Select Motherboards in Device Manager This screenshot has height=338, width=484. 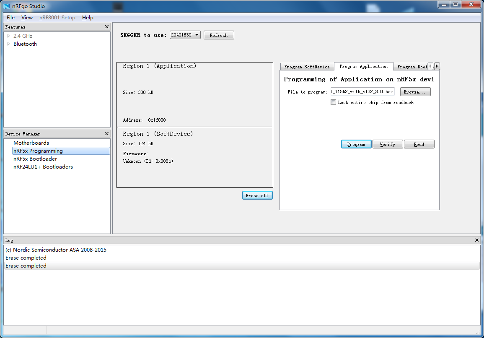pyautogui.click(x=31, y=143)
